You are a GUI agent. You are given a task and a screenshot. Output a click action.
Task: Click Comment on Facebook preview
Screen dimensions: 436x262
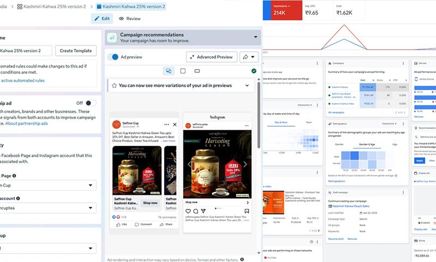(143, 224)
